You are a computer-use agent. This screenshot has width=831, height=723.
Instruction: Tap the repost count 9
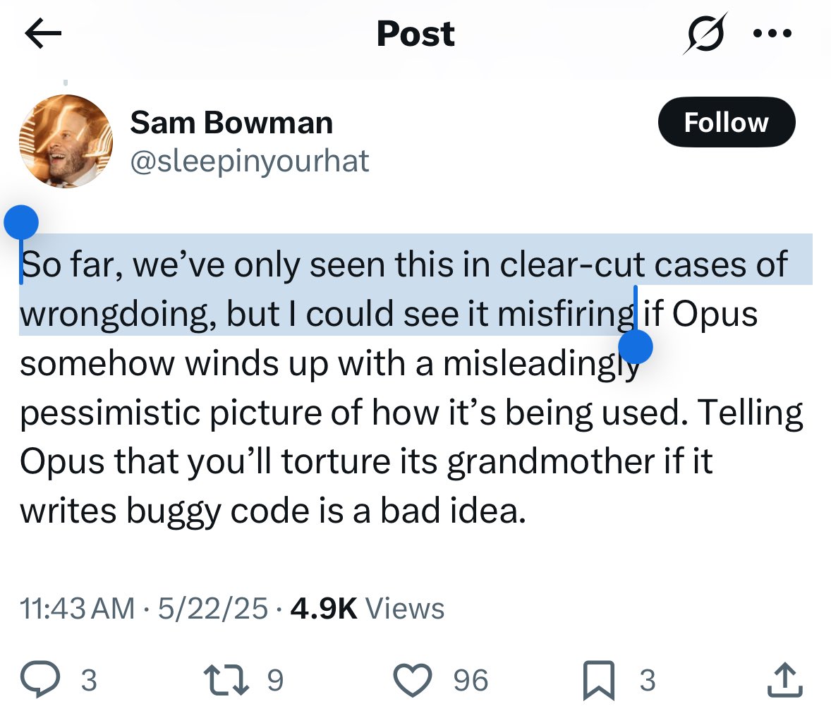tap(275, 680)
